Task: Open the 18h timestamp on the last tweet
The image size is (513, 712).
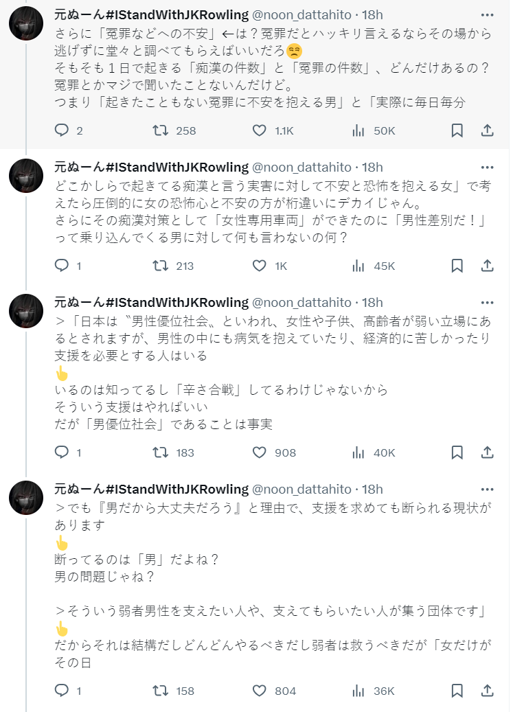Action: (x=372, y=489)
